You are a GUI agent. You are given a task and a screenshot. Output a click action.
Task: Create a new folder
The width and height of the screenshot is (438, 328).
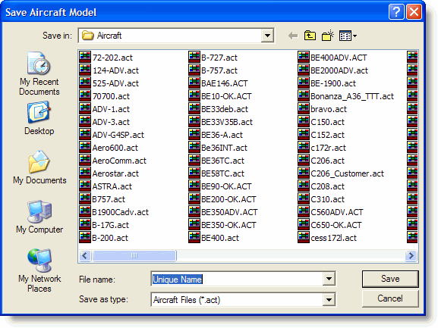point(328,36)
